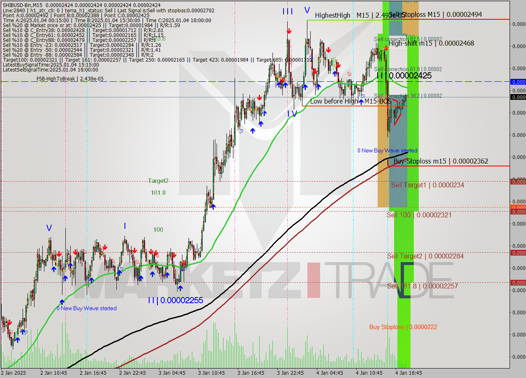
Task: Click the 'I I | 0.00002255' wave label
Action: coord(175,300)
